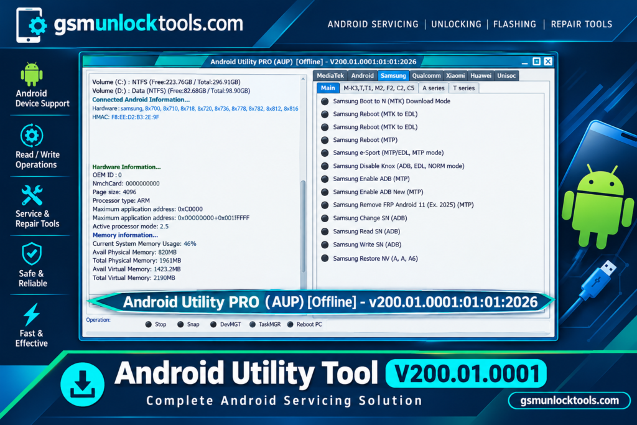Open the Android tab
The width and height of the screenshot is (637, 425).
click(x=363, y=75)
